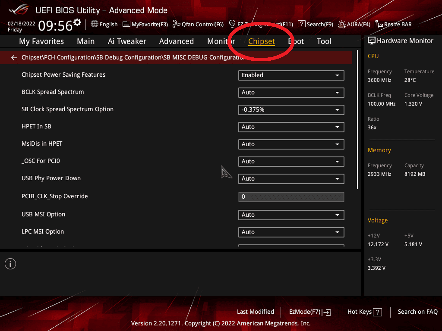Select the Chipset Power Saving Features label

tap(63, 75)
